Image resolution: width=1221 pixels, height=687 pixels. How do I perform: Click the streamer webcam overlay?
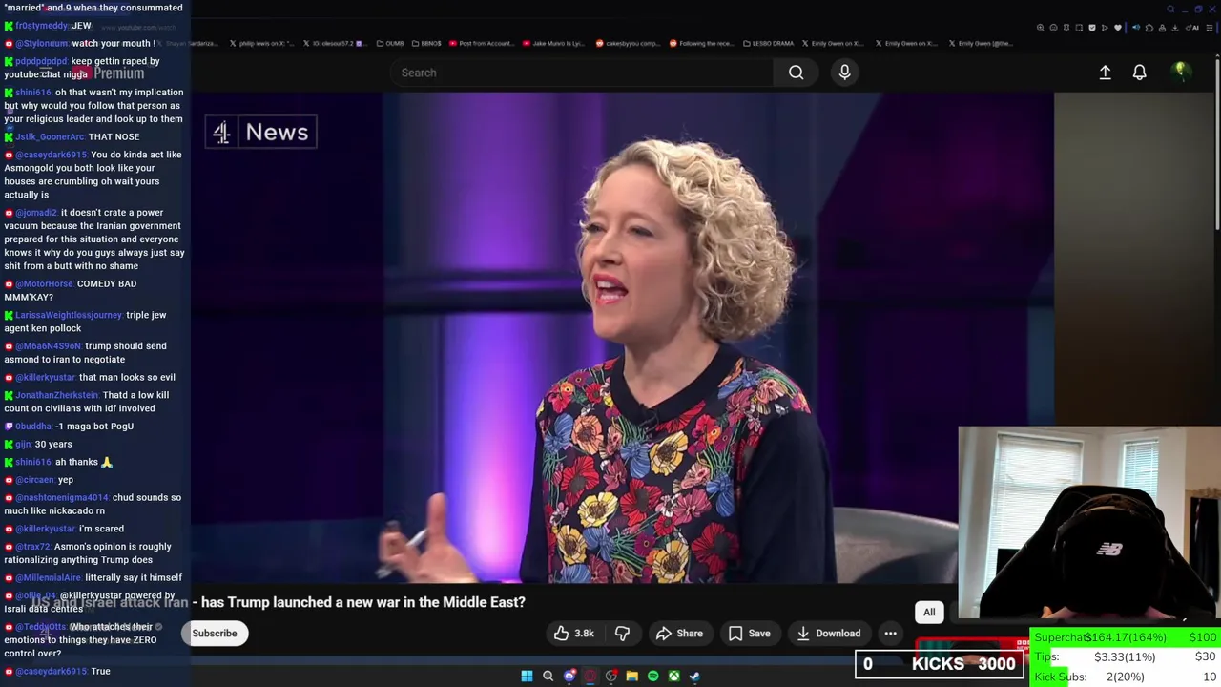click(x=1089, y=525)
